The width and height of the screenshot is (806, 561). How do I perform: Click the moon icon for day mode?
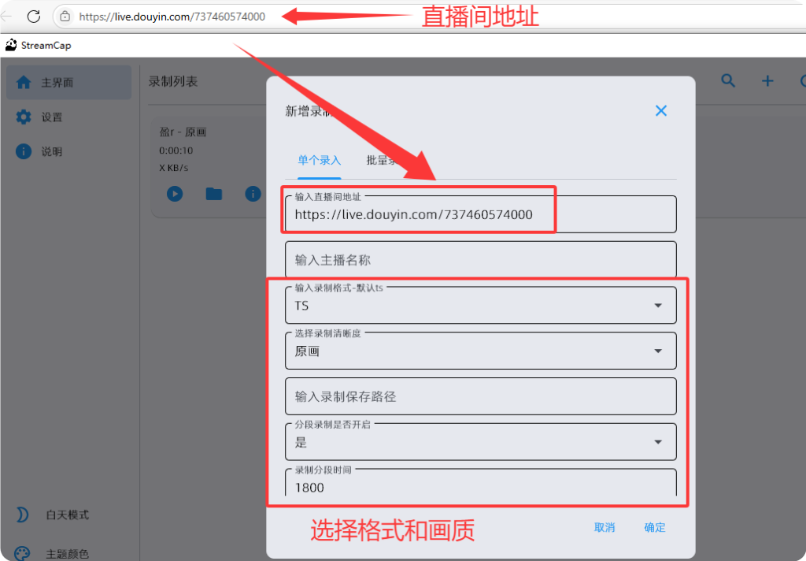pyautogui.click(x=22, y=515)
